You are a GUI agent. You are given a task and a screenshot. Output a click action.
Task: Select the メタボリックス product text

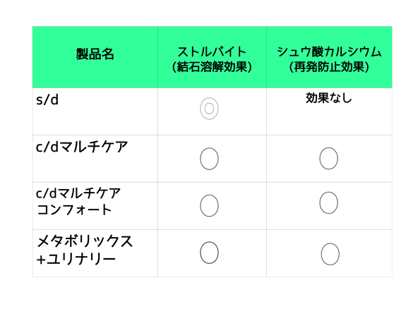[x=85, y=241]
